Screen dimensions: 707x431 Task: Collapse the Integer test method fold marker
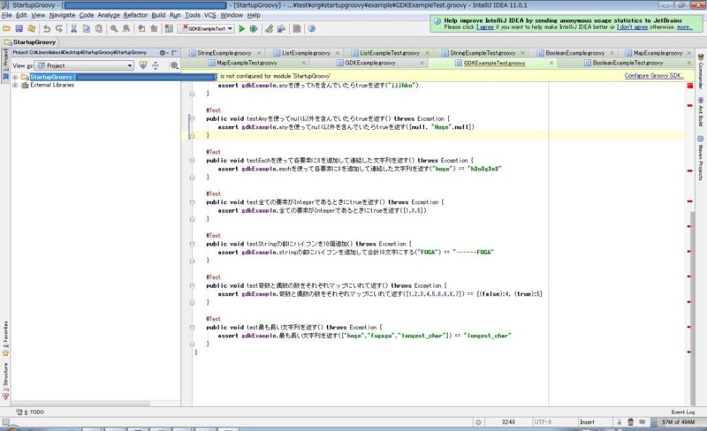(192, 202)
